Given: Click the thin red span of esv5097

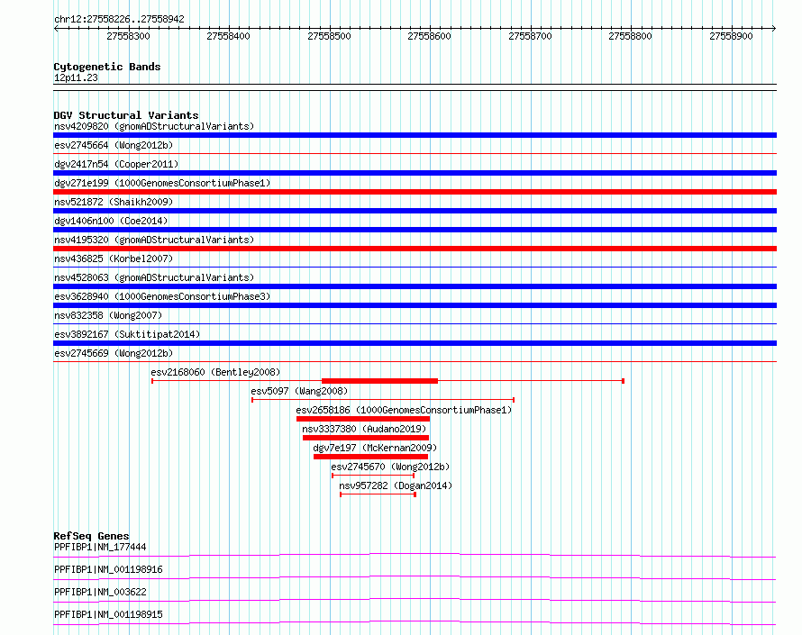Looking at the screenshot, I should tap(383, 400).
